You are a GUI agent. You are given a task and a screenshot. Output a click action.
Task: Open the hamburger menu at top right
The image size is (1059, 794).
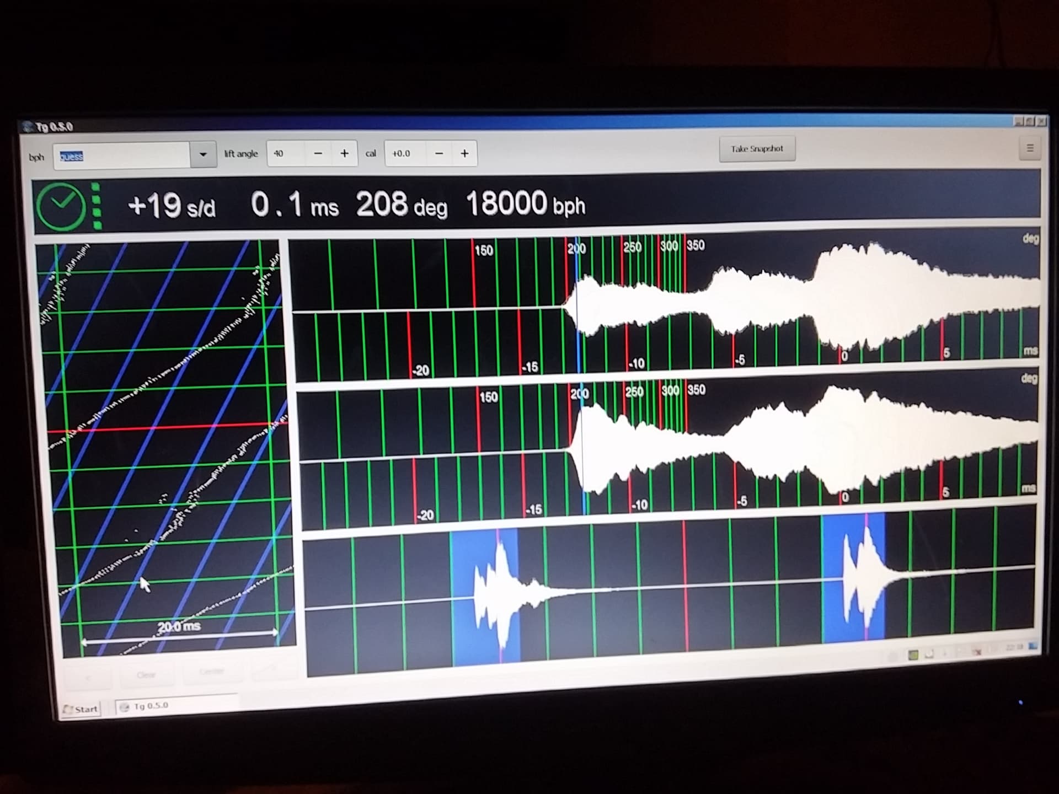(x=1029, y=148)
